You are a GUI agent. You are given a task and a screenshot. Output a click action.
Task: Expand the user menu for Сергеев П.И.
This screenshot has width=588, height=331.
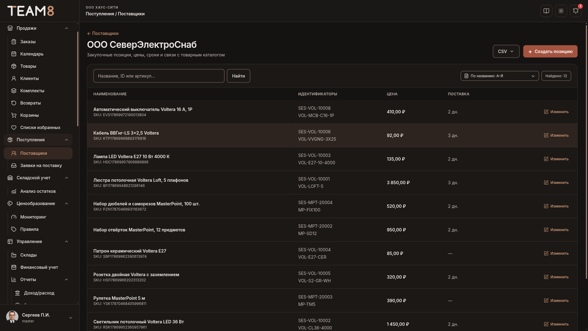71,318
